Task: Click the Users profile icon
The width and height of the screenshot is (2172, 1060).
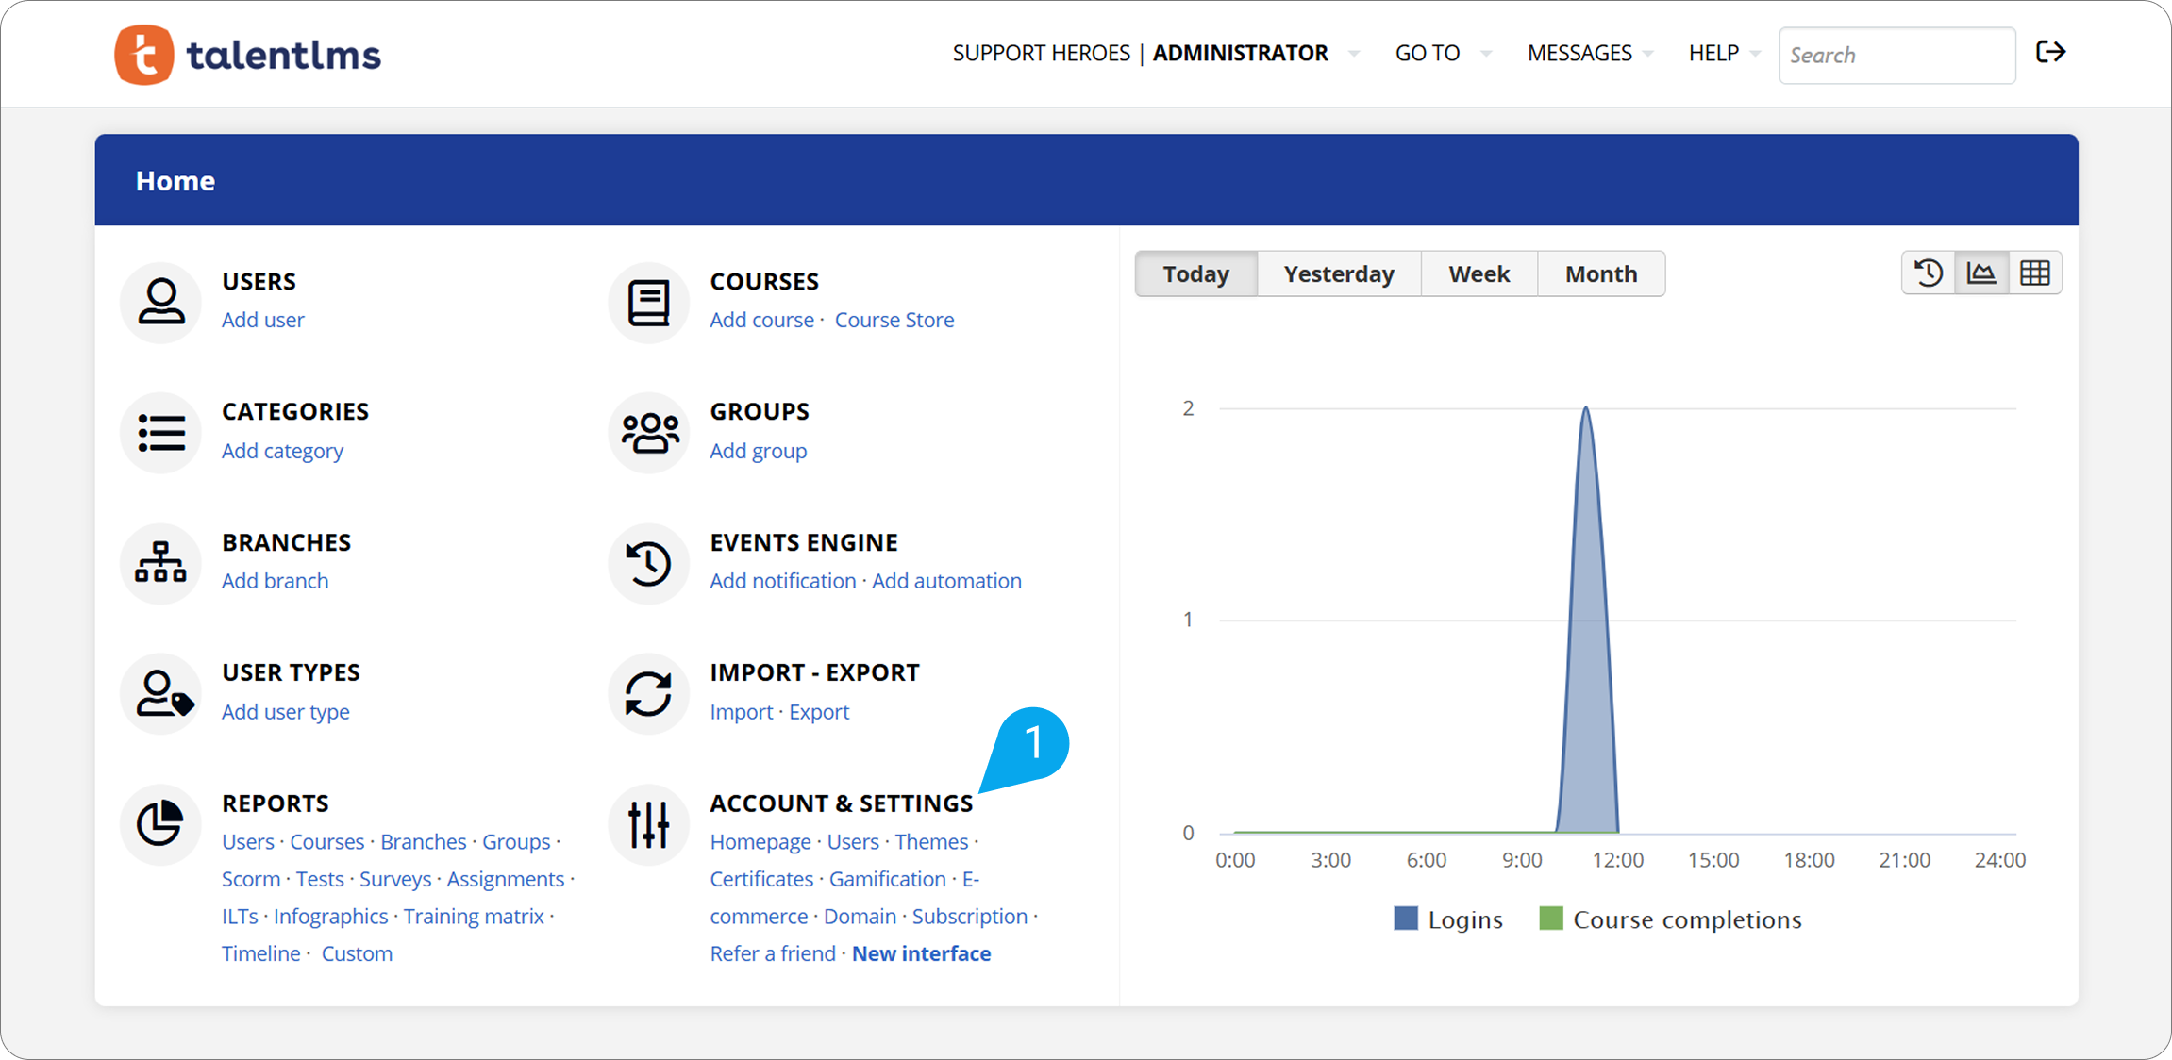Action: tap(161, 302)
